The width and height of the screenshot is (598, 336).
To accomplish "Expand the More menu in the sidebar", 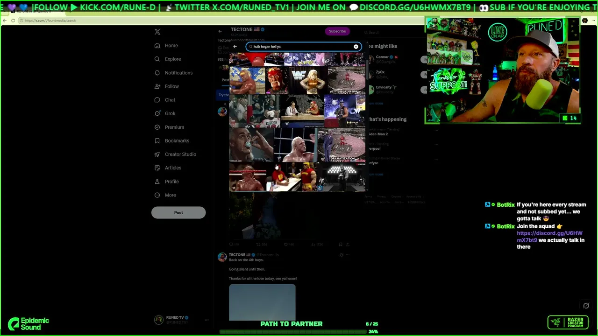I will point(165,195).
